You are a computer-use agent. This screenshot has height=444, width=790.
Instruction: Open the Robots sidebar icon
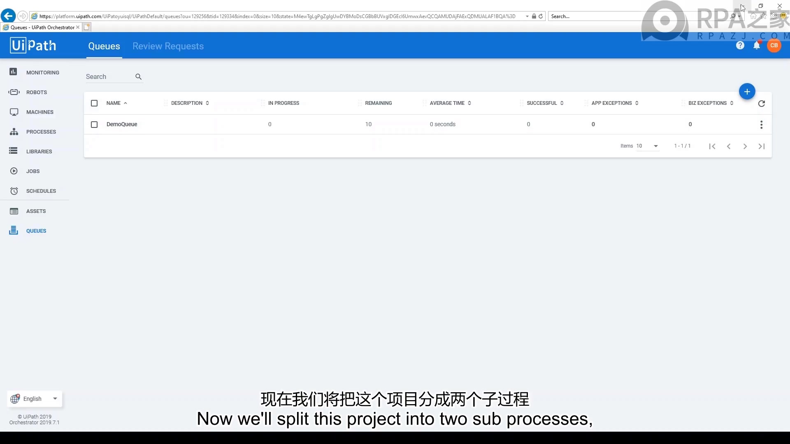[x=14, y=92]
